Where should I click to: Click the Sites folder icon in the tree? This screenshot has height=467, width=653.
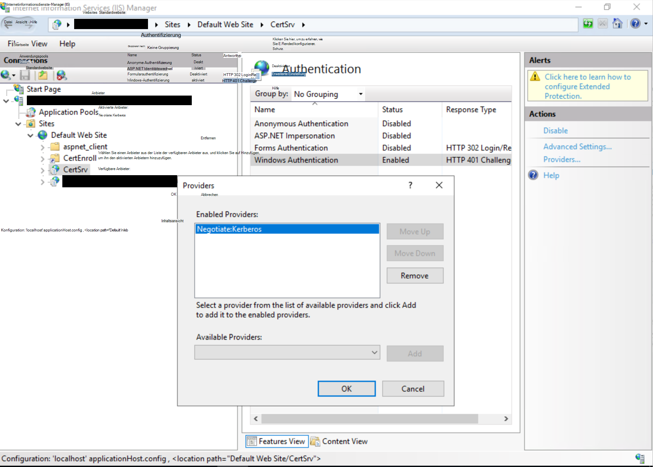pos(31,123)
